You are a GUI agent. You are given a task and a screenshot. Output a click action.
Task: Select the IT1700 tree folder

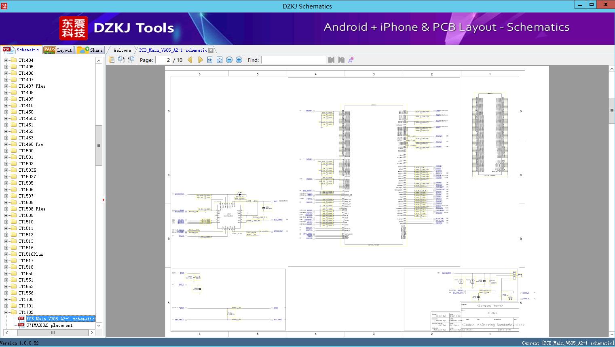[26, 299]
